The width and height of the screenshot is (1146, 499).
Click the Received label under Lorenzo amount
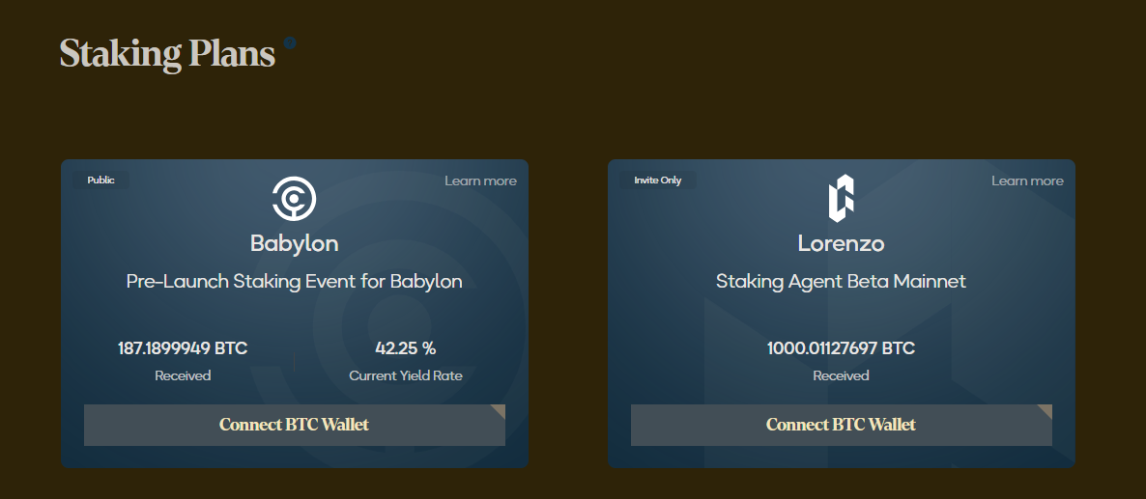(841, 375)
